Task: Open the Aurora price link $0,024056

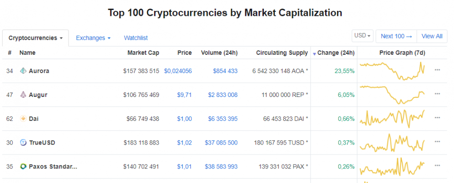Action: point(178,71)
